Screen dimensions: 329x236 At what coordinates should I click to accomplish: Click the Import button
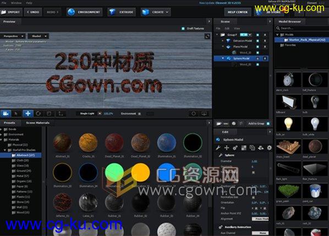point(11,12)
